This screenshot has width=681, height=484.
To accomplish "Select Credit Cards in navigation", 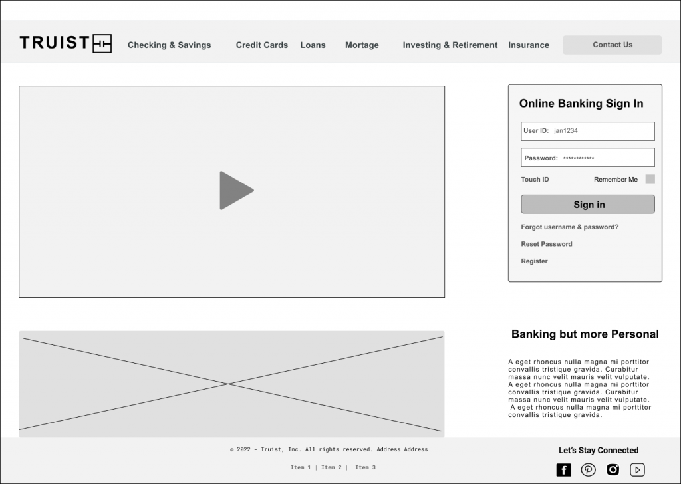I will (262, 45).
